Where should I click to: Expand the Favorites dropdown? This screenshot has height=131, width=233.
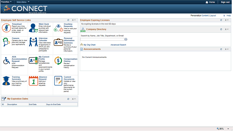(x=6, y=2)
